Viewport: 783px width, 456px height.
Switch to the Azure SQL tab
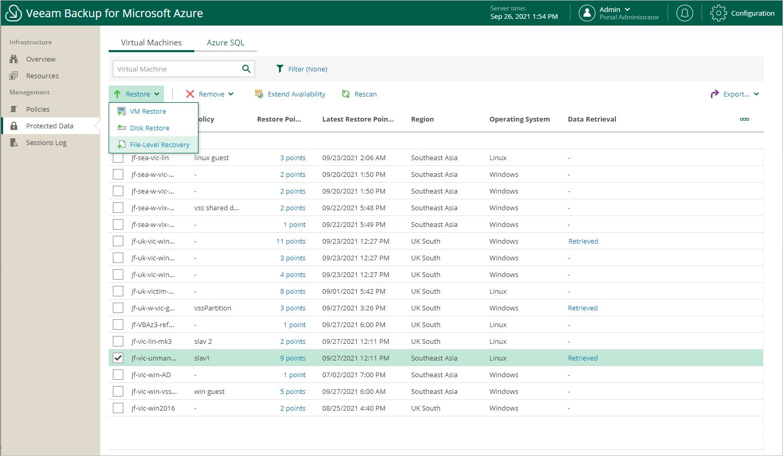pyautogui.click(x=226, y=43)
